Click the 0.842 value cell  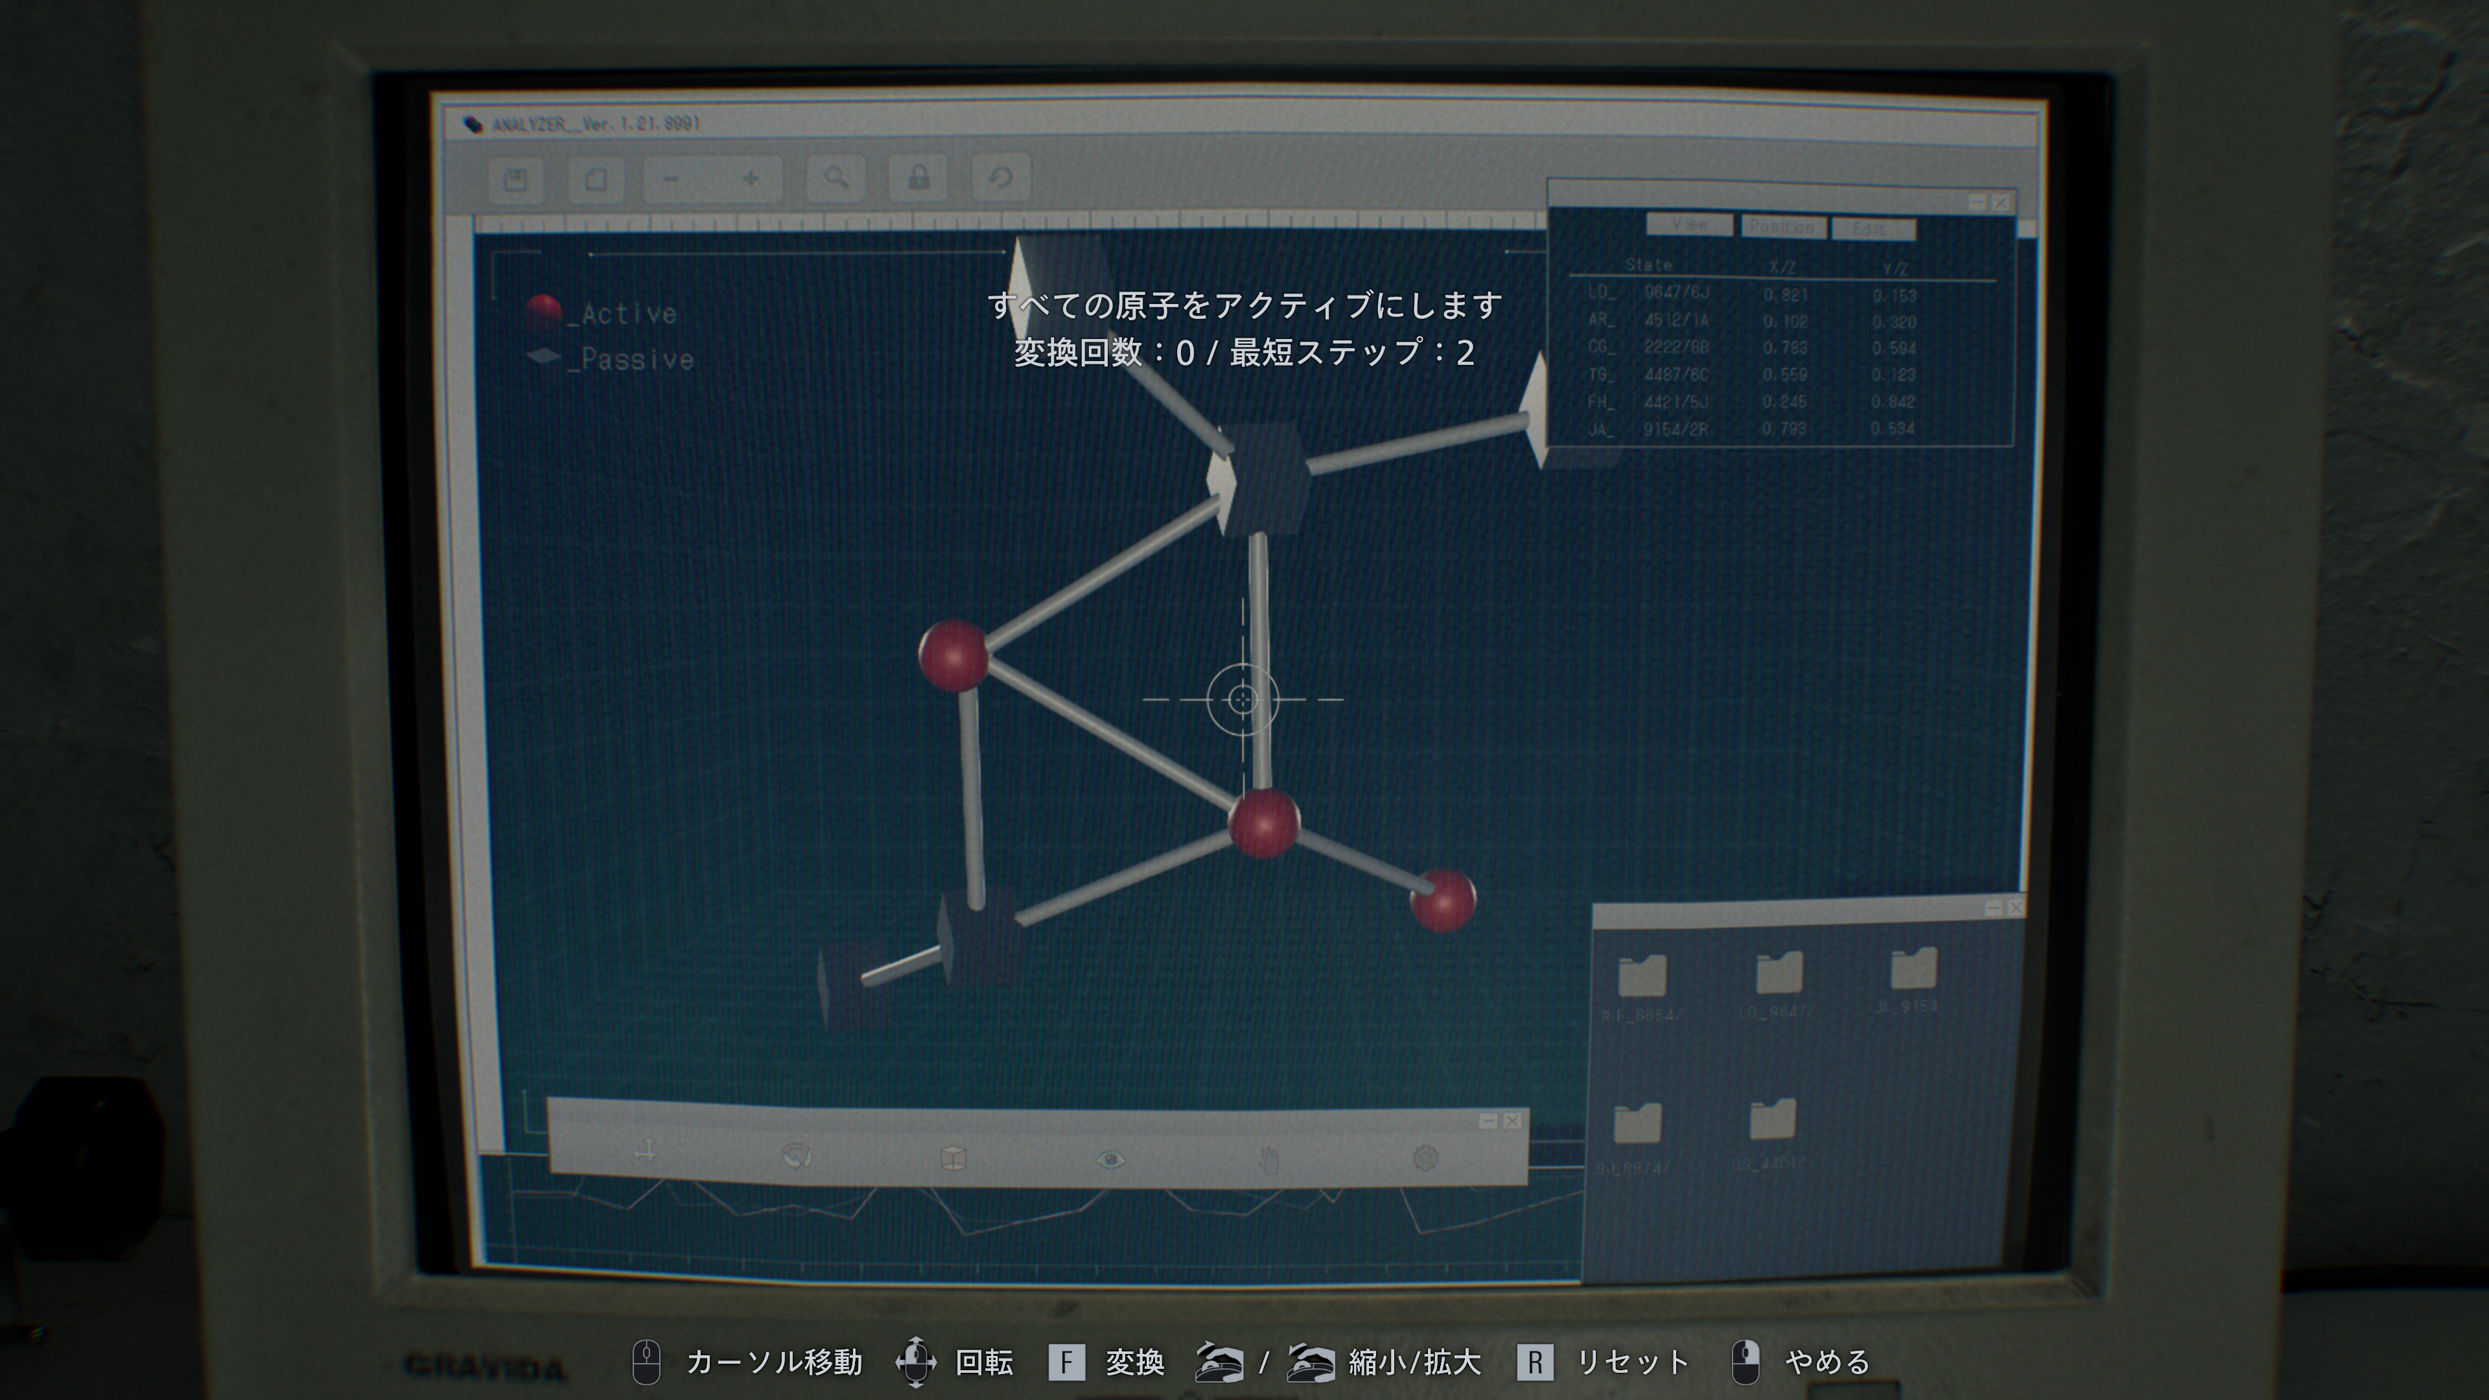pyautogui.click(x=1893, y=401)
